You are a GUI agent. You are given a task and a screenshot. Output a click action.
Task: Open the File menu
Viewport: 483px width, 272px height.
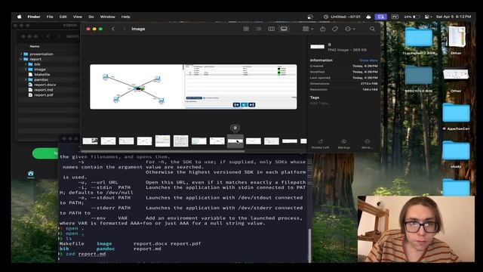[50, 17]
